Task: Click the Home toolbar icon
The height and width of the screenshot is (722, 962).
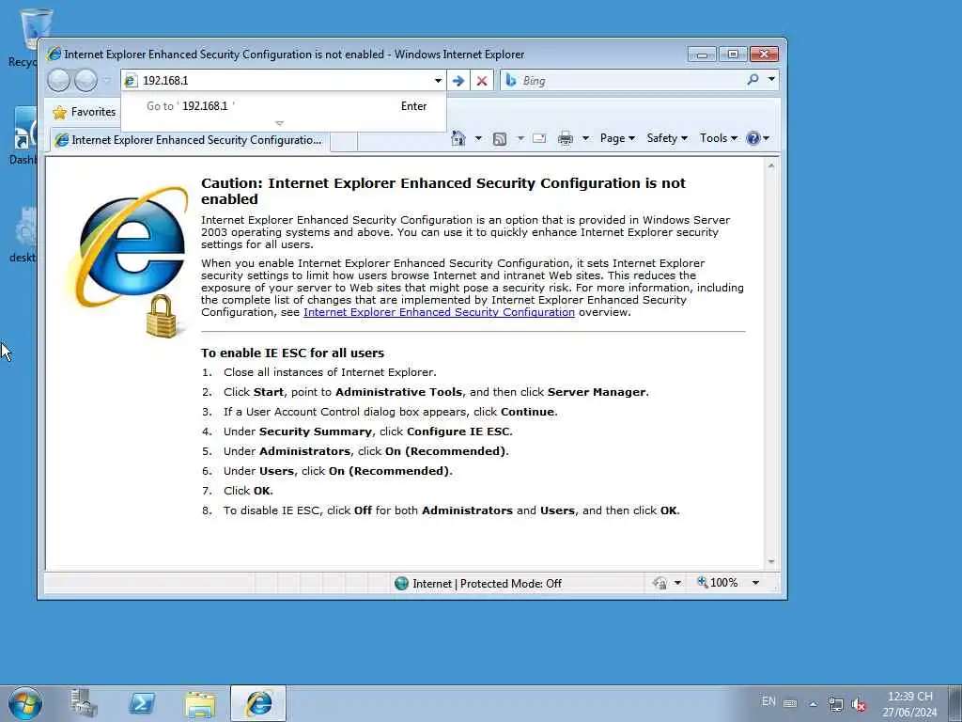Action: click(458, 138)
